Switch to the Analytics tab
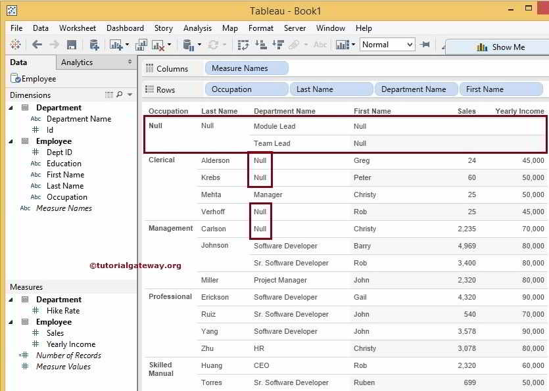The width and height of the screenshot is (549, 391). point(78,62)
